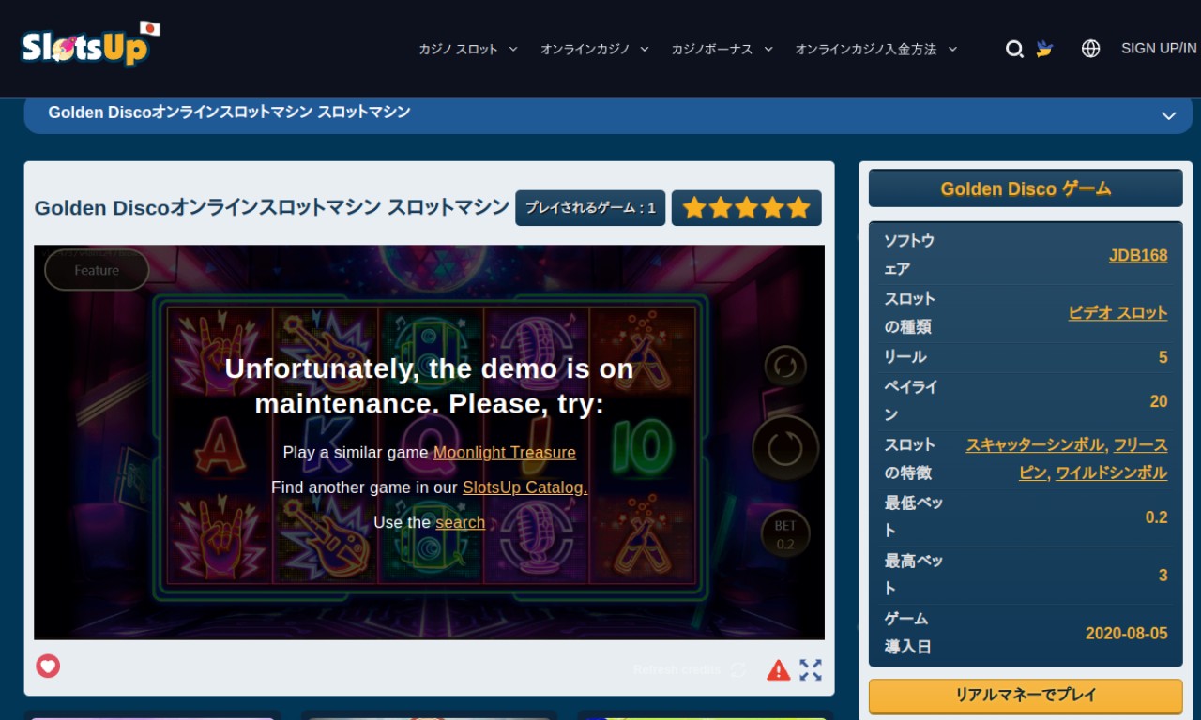The image size is (1201, 720).
Task: Click Refresh credits icon
Action: pyautogui.click(x=738, y=669)
